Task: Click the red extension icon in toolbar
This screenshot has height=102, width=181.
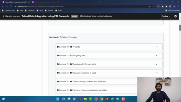Action: [163, 7]
